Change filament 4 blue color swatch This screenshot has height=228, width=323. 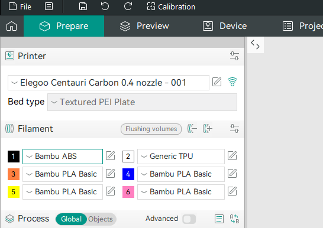pos(128,174)
